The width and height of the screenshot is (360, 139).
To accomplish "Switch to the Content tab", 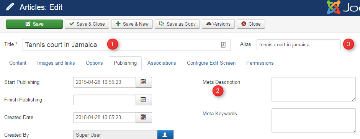I will coord(18,63).
